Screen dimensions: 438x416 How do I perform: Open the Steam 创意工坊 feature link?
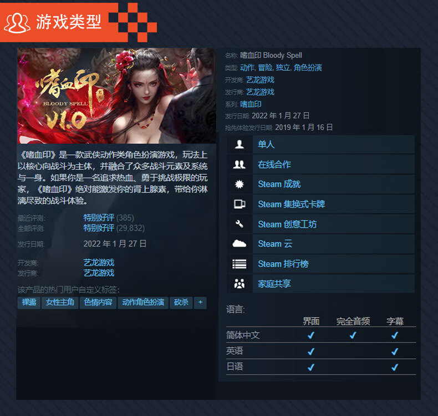pyautogui.click(x=287, y=224)
